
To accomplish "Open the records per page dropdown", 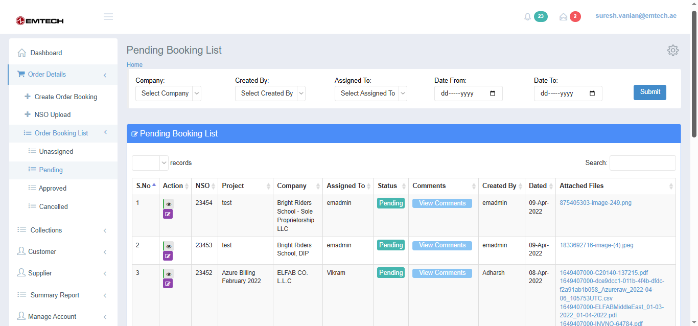I will [150, 163].
